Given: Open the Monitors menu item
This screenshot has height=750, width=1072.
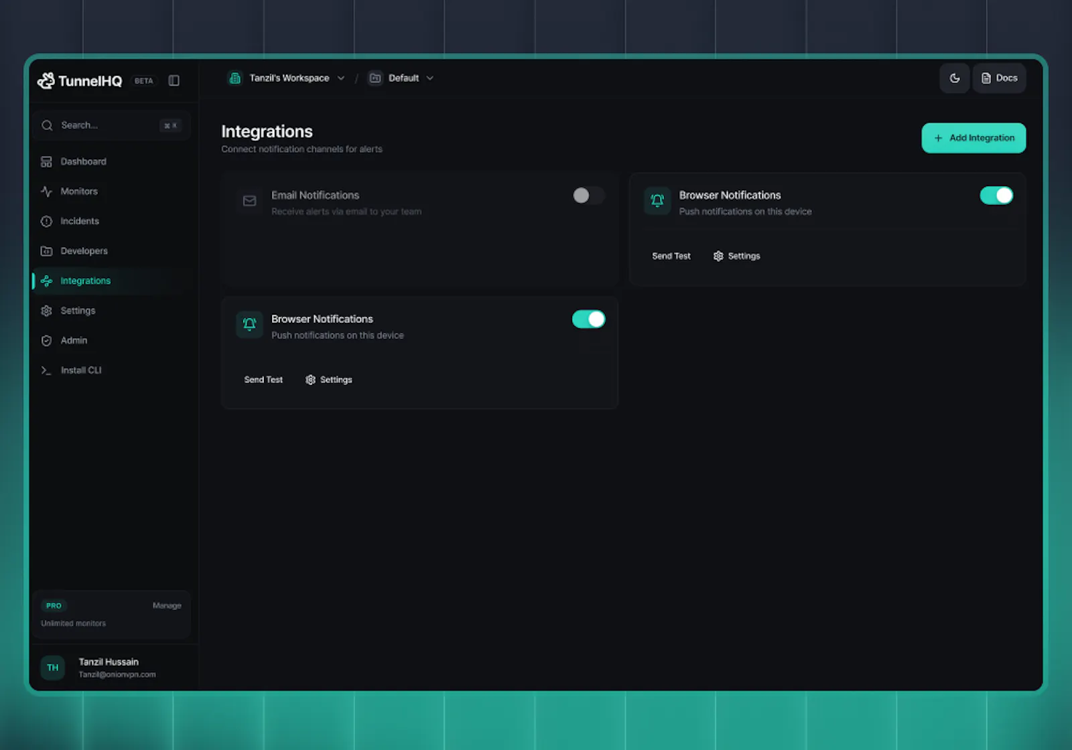Looking at the screenshot, I should click(111, 192).
